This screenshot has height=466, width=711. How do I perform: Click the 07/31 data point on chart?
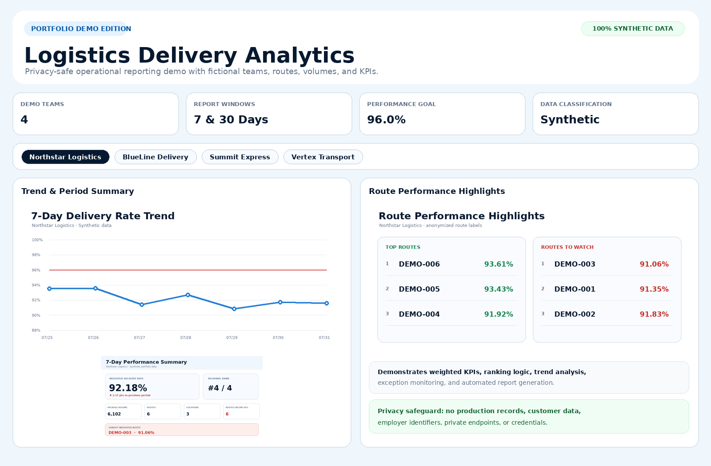pos(327,303)
